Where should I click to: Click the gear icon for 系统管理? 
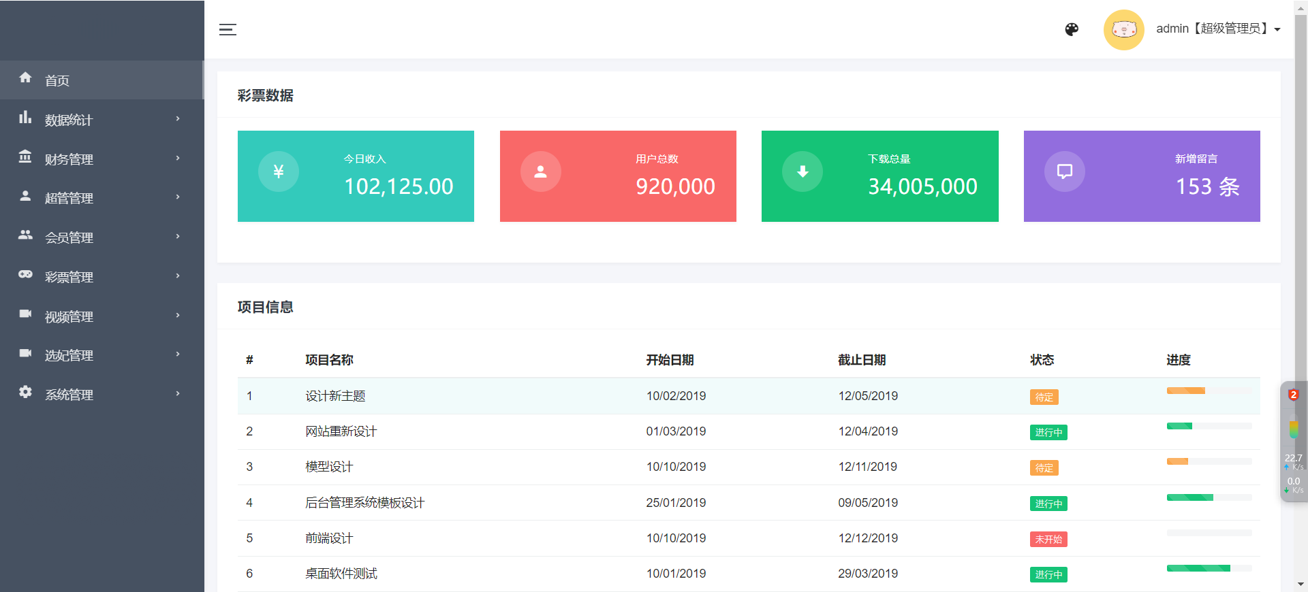click(x=25, y=392)
